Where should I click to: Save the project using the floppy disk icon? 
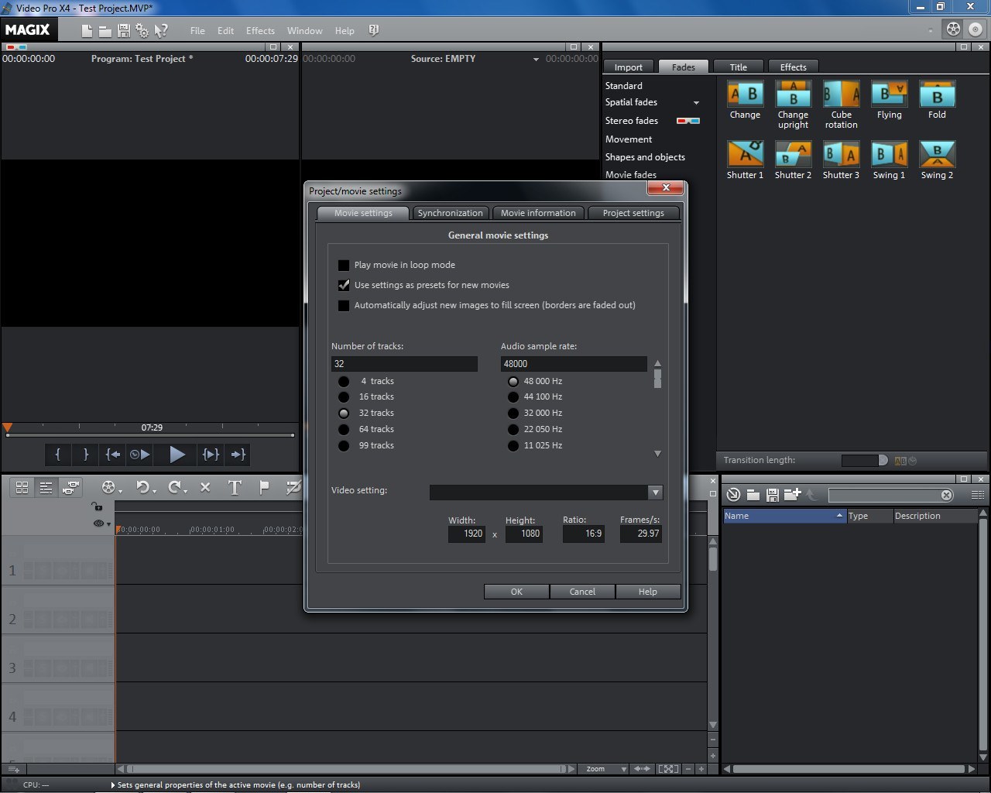click(x=123, y=31)
